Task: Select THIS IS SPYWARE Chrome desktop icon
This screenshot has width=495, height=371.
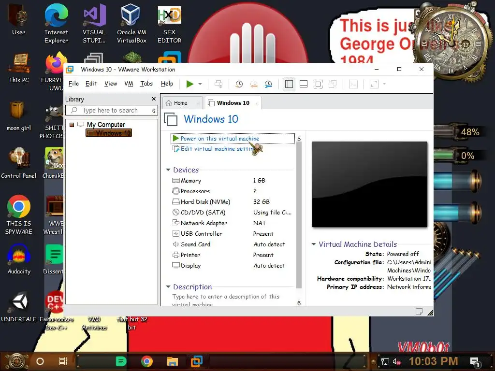Action: click(19, 215)
